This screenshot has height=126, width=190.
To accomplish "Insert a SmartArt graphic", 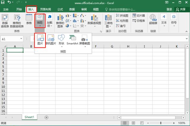I will (x=72, y=40).
